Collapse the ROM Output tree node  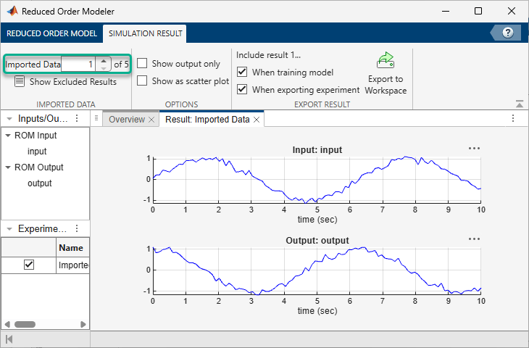8,167
